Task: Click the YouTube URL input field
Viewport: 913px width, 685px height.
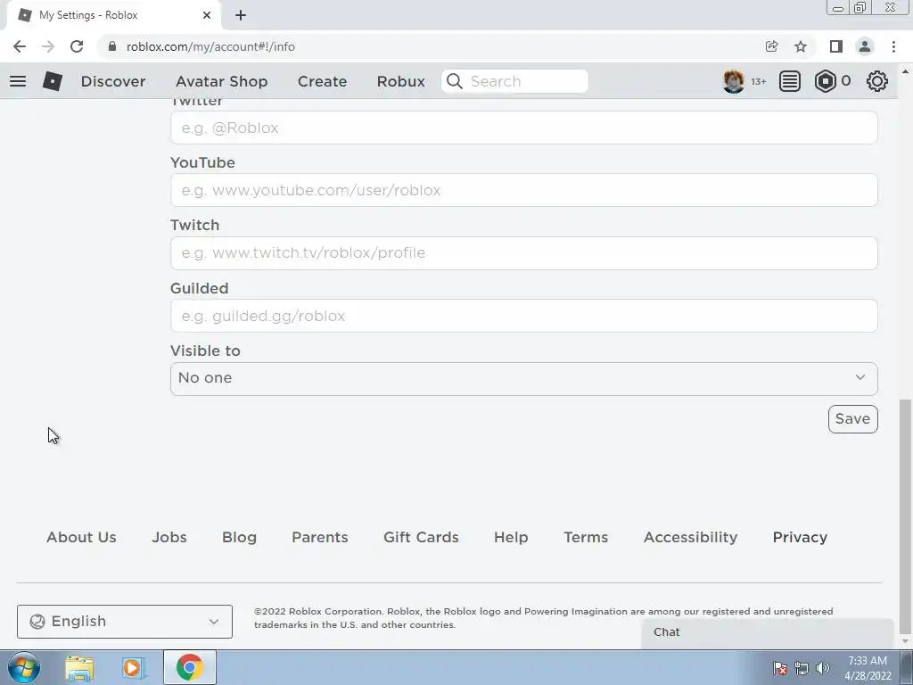Action: coord(524,190)
